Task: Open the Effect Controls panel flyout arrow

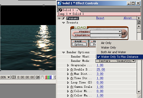Action: (139, 18)
